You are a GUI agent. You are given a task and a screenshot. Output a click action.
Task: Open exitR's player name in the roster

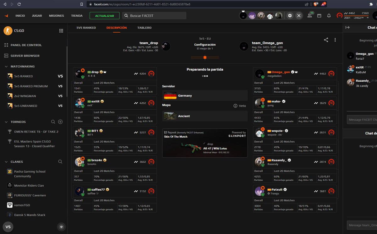(x=96, y=101)
